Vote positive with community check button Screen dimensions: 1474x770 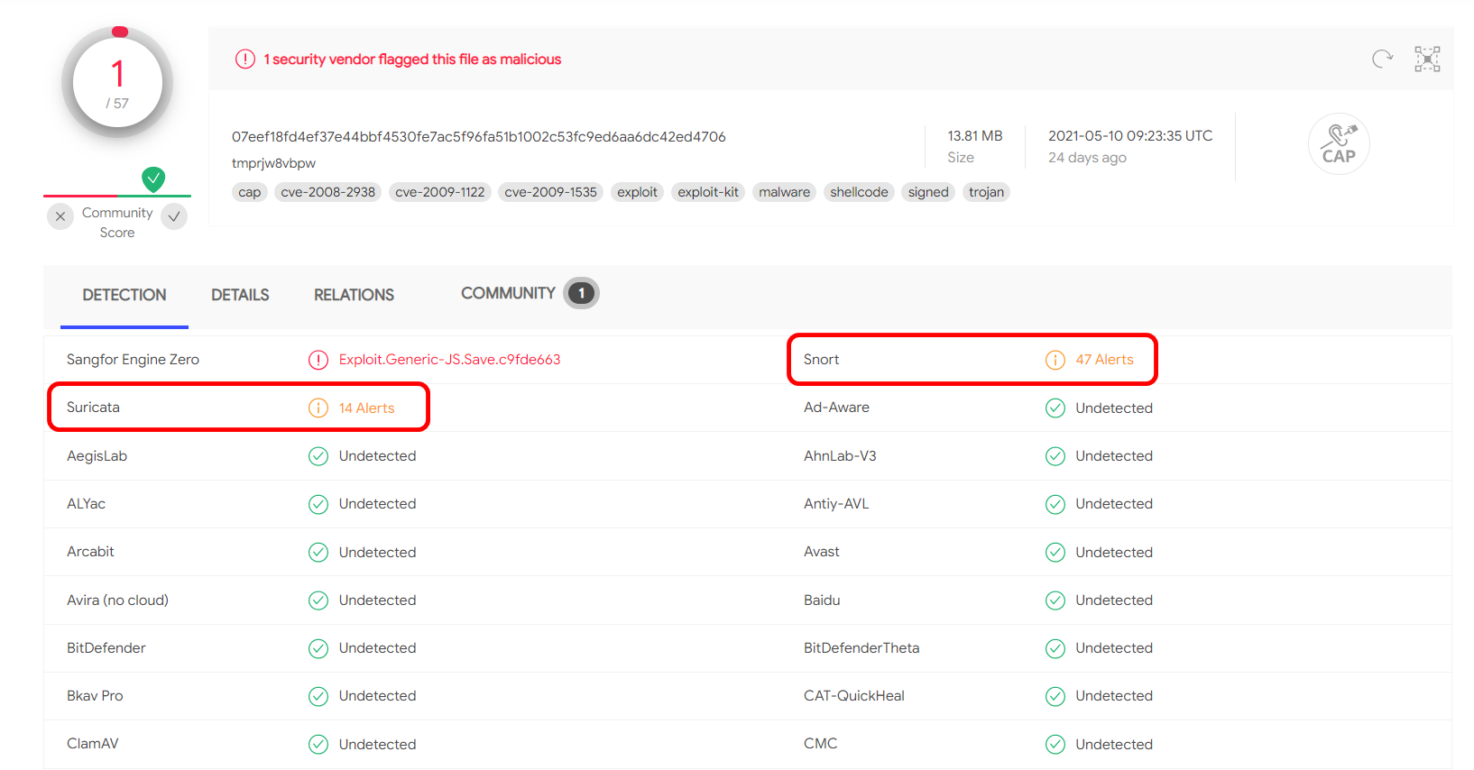[x=174, y=216]
